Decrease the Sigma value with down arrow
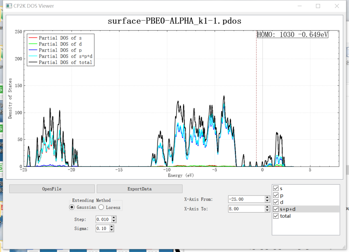The height and width of the screenshot is (252, 349). tap(112, 230)
